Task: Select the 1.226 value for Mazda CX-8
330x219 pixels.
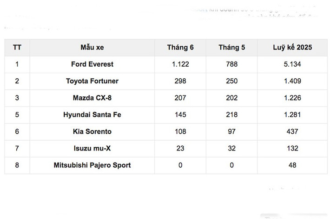Action: [x=292, y=98]
